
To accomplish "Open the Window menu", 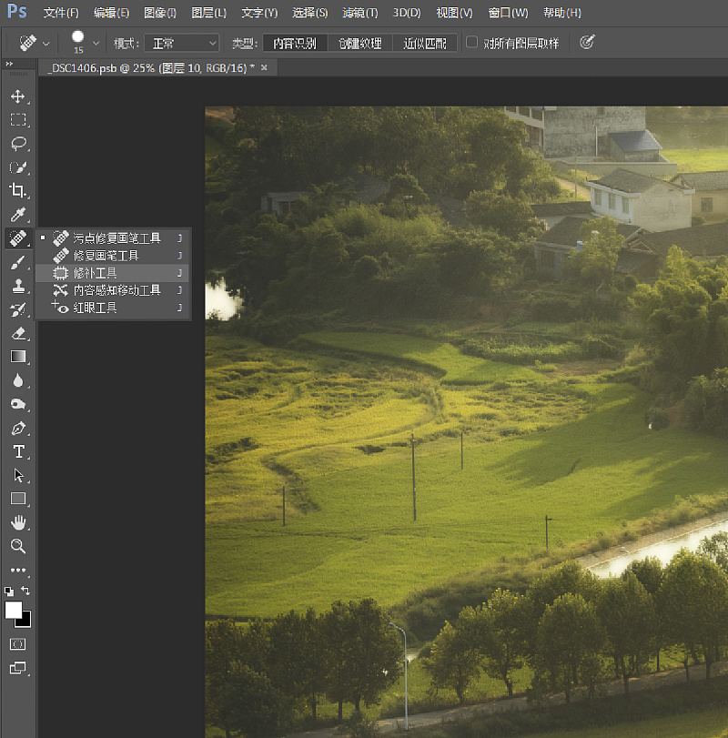I will pos(508,13).
